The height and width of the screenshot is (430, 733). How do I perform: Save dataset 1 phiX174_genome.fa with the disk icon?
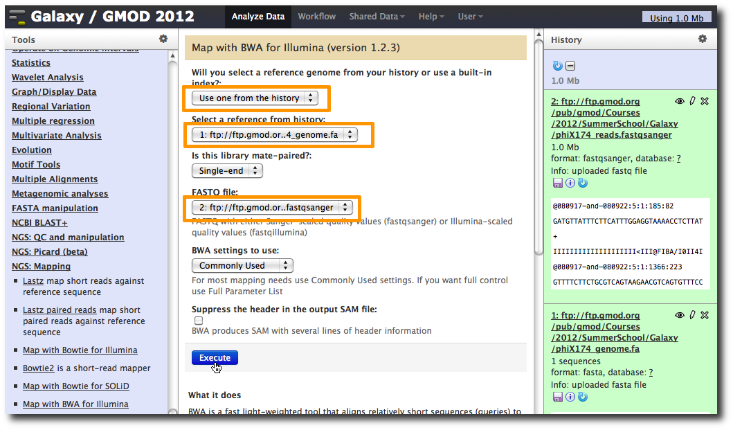558,397
